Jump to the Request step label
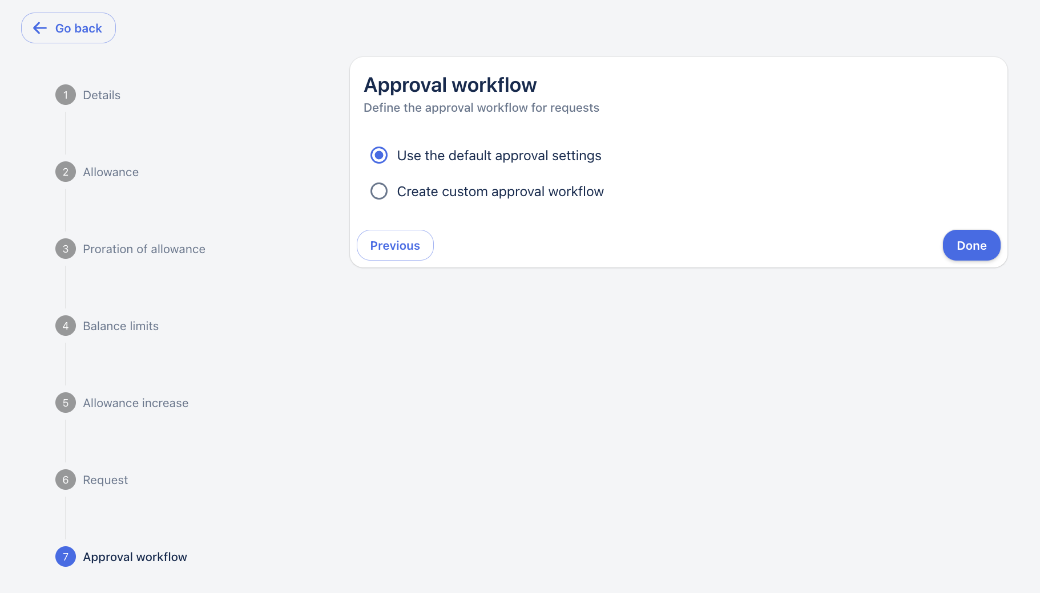This screenshot has width=1040, height=593. click(x=105, y=480)
